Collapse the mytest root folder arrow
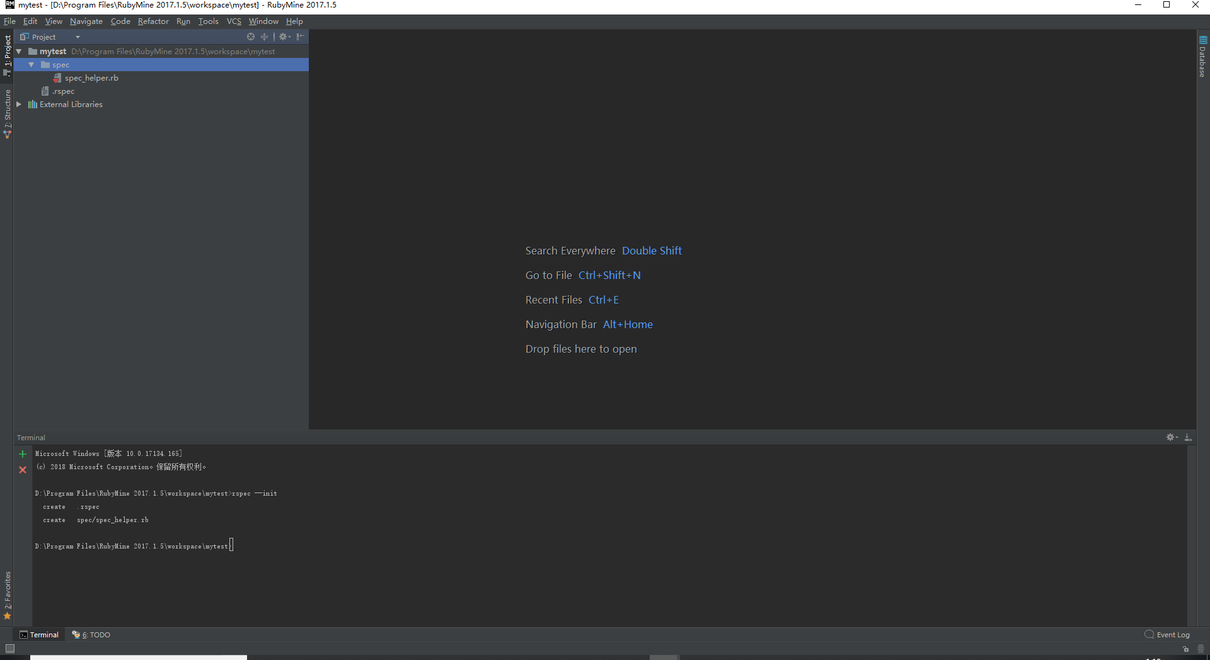 tap(19, 52)
